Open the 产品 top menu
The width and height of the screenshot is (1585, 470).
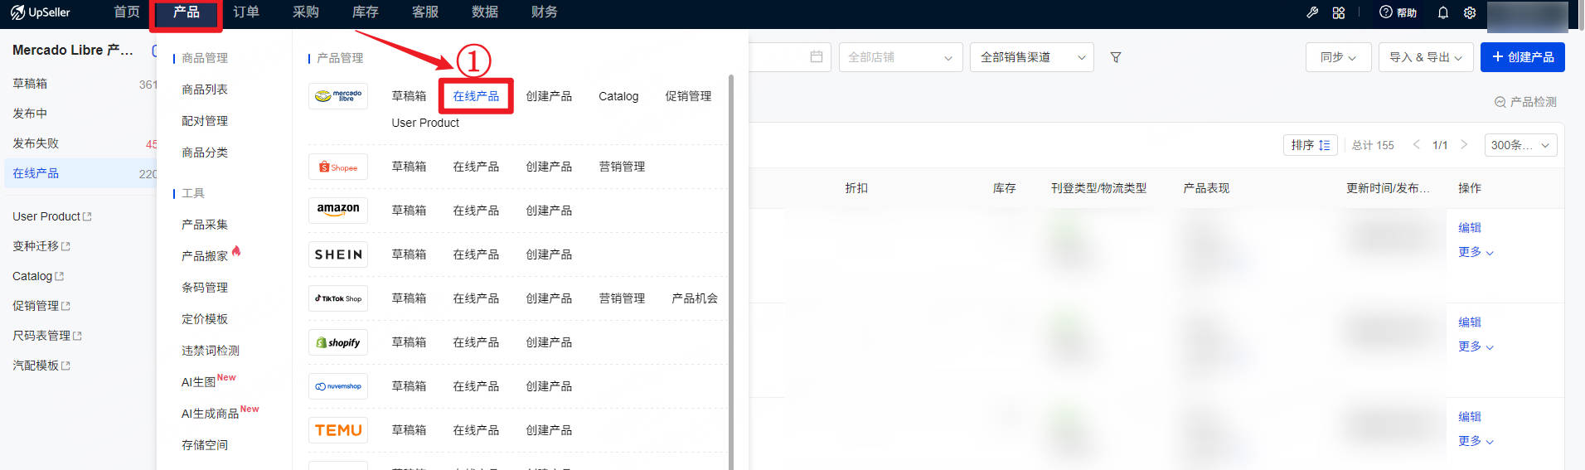point(187,12)
